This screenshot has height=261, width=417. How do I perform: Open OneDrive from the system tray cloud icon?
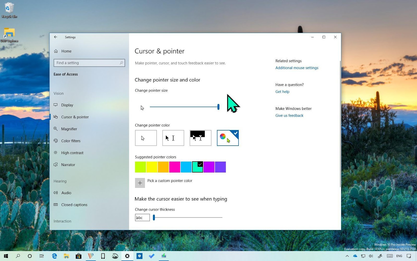point(355,256)
